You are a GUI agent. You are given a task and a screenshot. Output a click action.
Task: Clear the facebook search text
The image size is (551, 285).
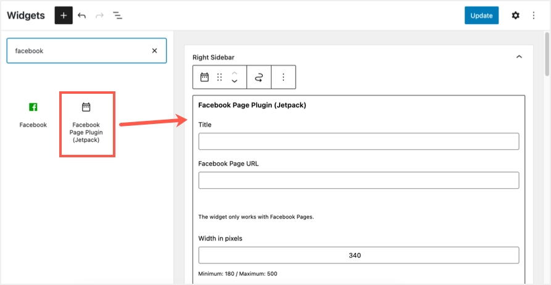[154, 51]
